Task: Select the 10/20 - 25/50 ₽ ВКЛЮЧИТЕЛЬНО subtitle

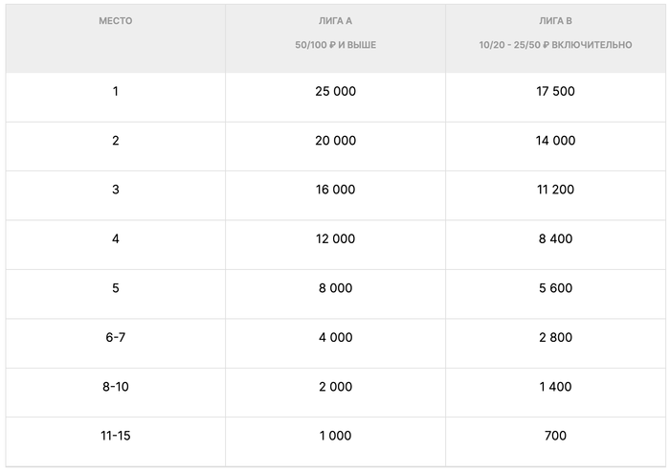Action: pos(555,45)
